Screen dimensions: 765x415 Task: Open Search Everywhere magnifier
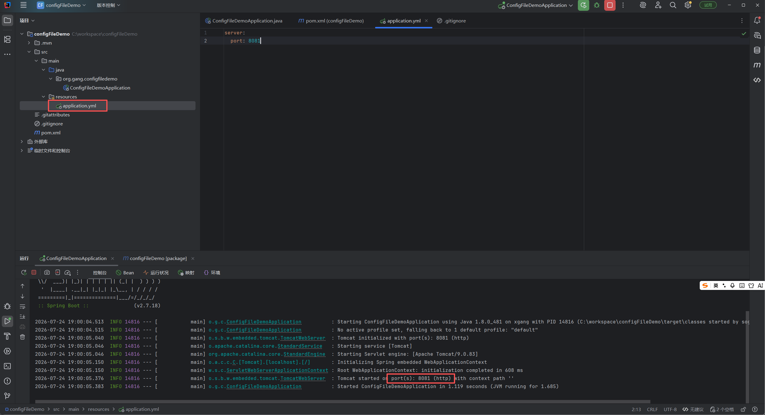point(673,5)
